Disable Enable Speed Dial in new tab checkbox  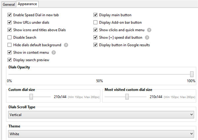click(10, 15)
